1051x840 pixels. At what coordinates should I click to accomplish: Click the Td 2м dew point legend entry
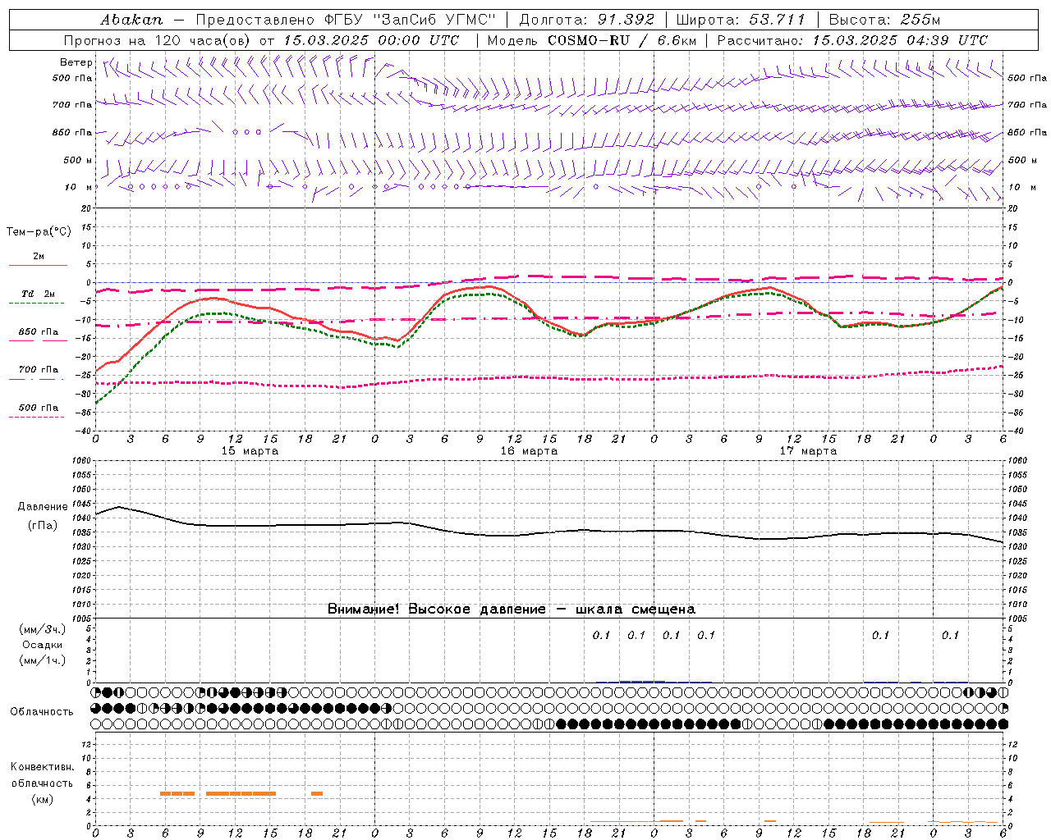pyautogui.click(x=39, y=294)
